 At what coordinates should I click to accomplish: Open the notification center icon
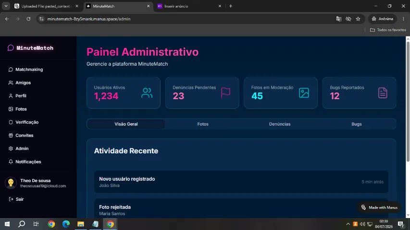pos(401,224)
